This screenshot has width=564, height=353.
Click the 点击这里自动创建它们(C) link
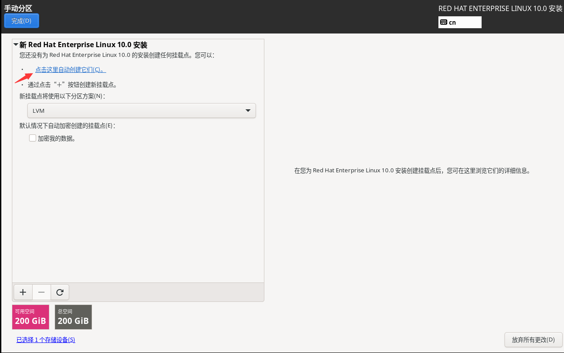click(70, 70)
